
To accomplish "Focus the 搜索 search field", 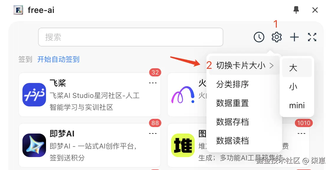I will [131, 37].
